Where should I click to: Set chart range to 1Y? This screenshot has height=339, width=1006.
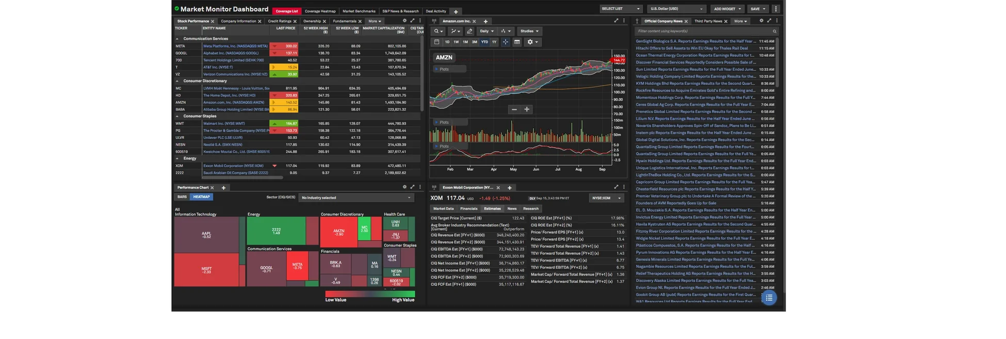[x=494, y=42]
